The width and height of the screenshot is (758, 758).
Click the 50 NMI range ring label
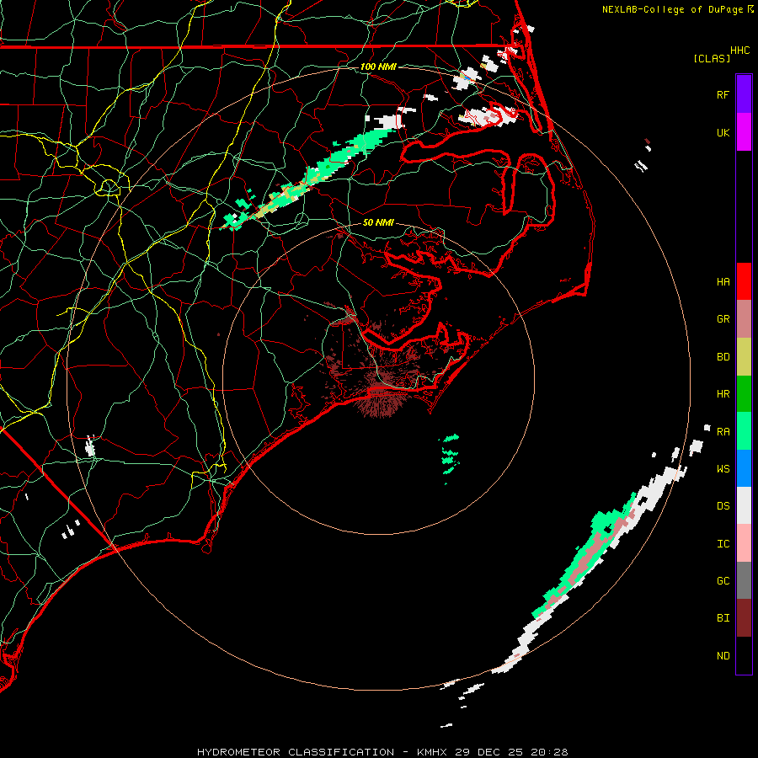378,222
